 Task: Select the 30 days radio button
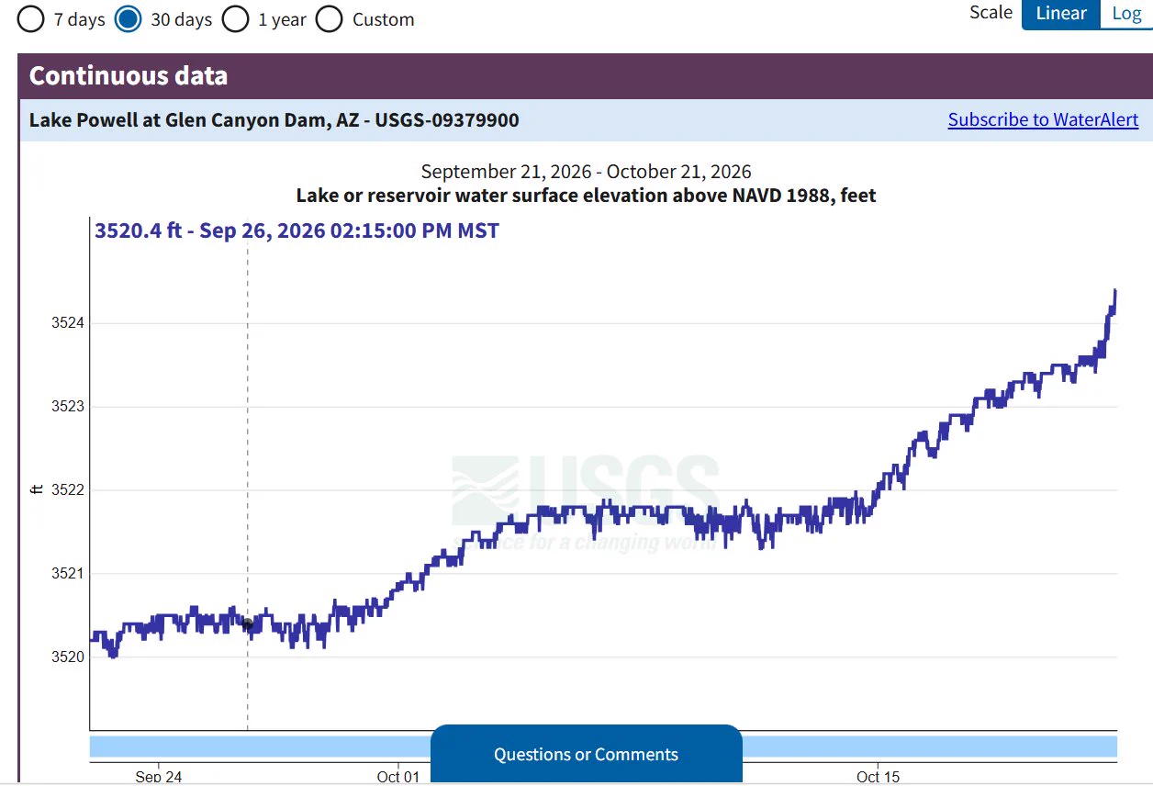click(128, 19)
